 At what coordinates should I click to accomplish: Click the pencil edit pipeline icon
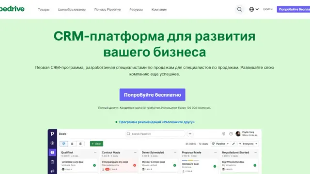tap(233, 144)
